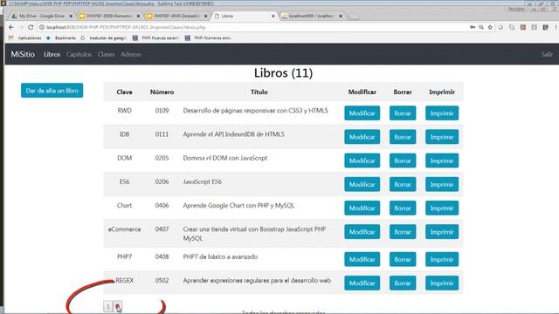Screen dimensions: 559x314
Task: Click Imprimir for the DOM book
Action: 442,160
